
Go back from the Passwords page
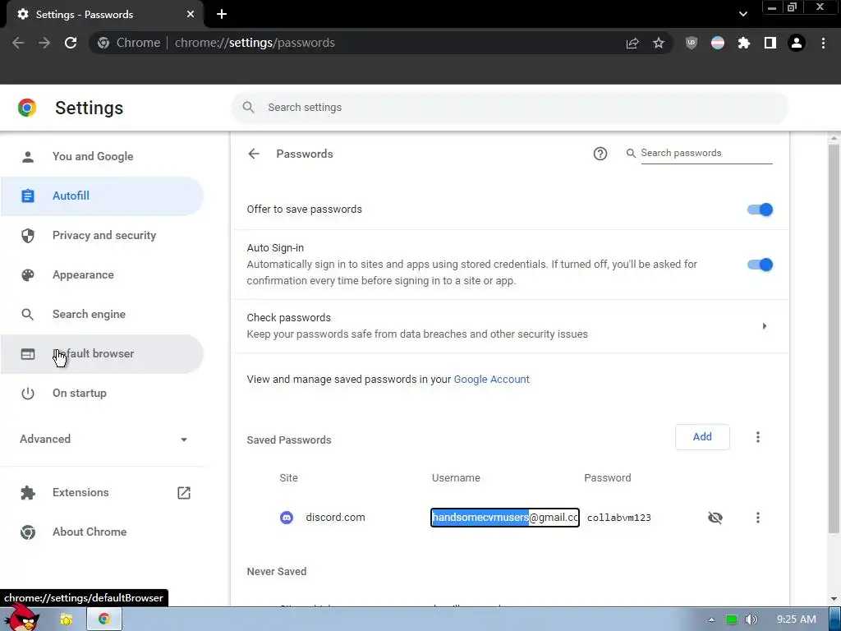tap(254, 154)
